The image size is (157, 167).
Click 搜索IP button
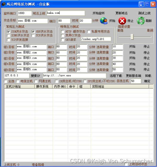coord(36,76)
